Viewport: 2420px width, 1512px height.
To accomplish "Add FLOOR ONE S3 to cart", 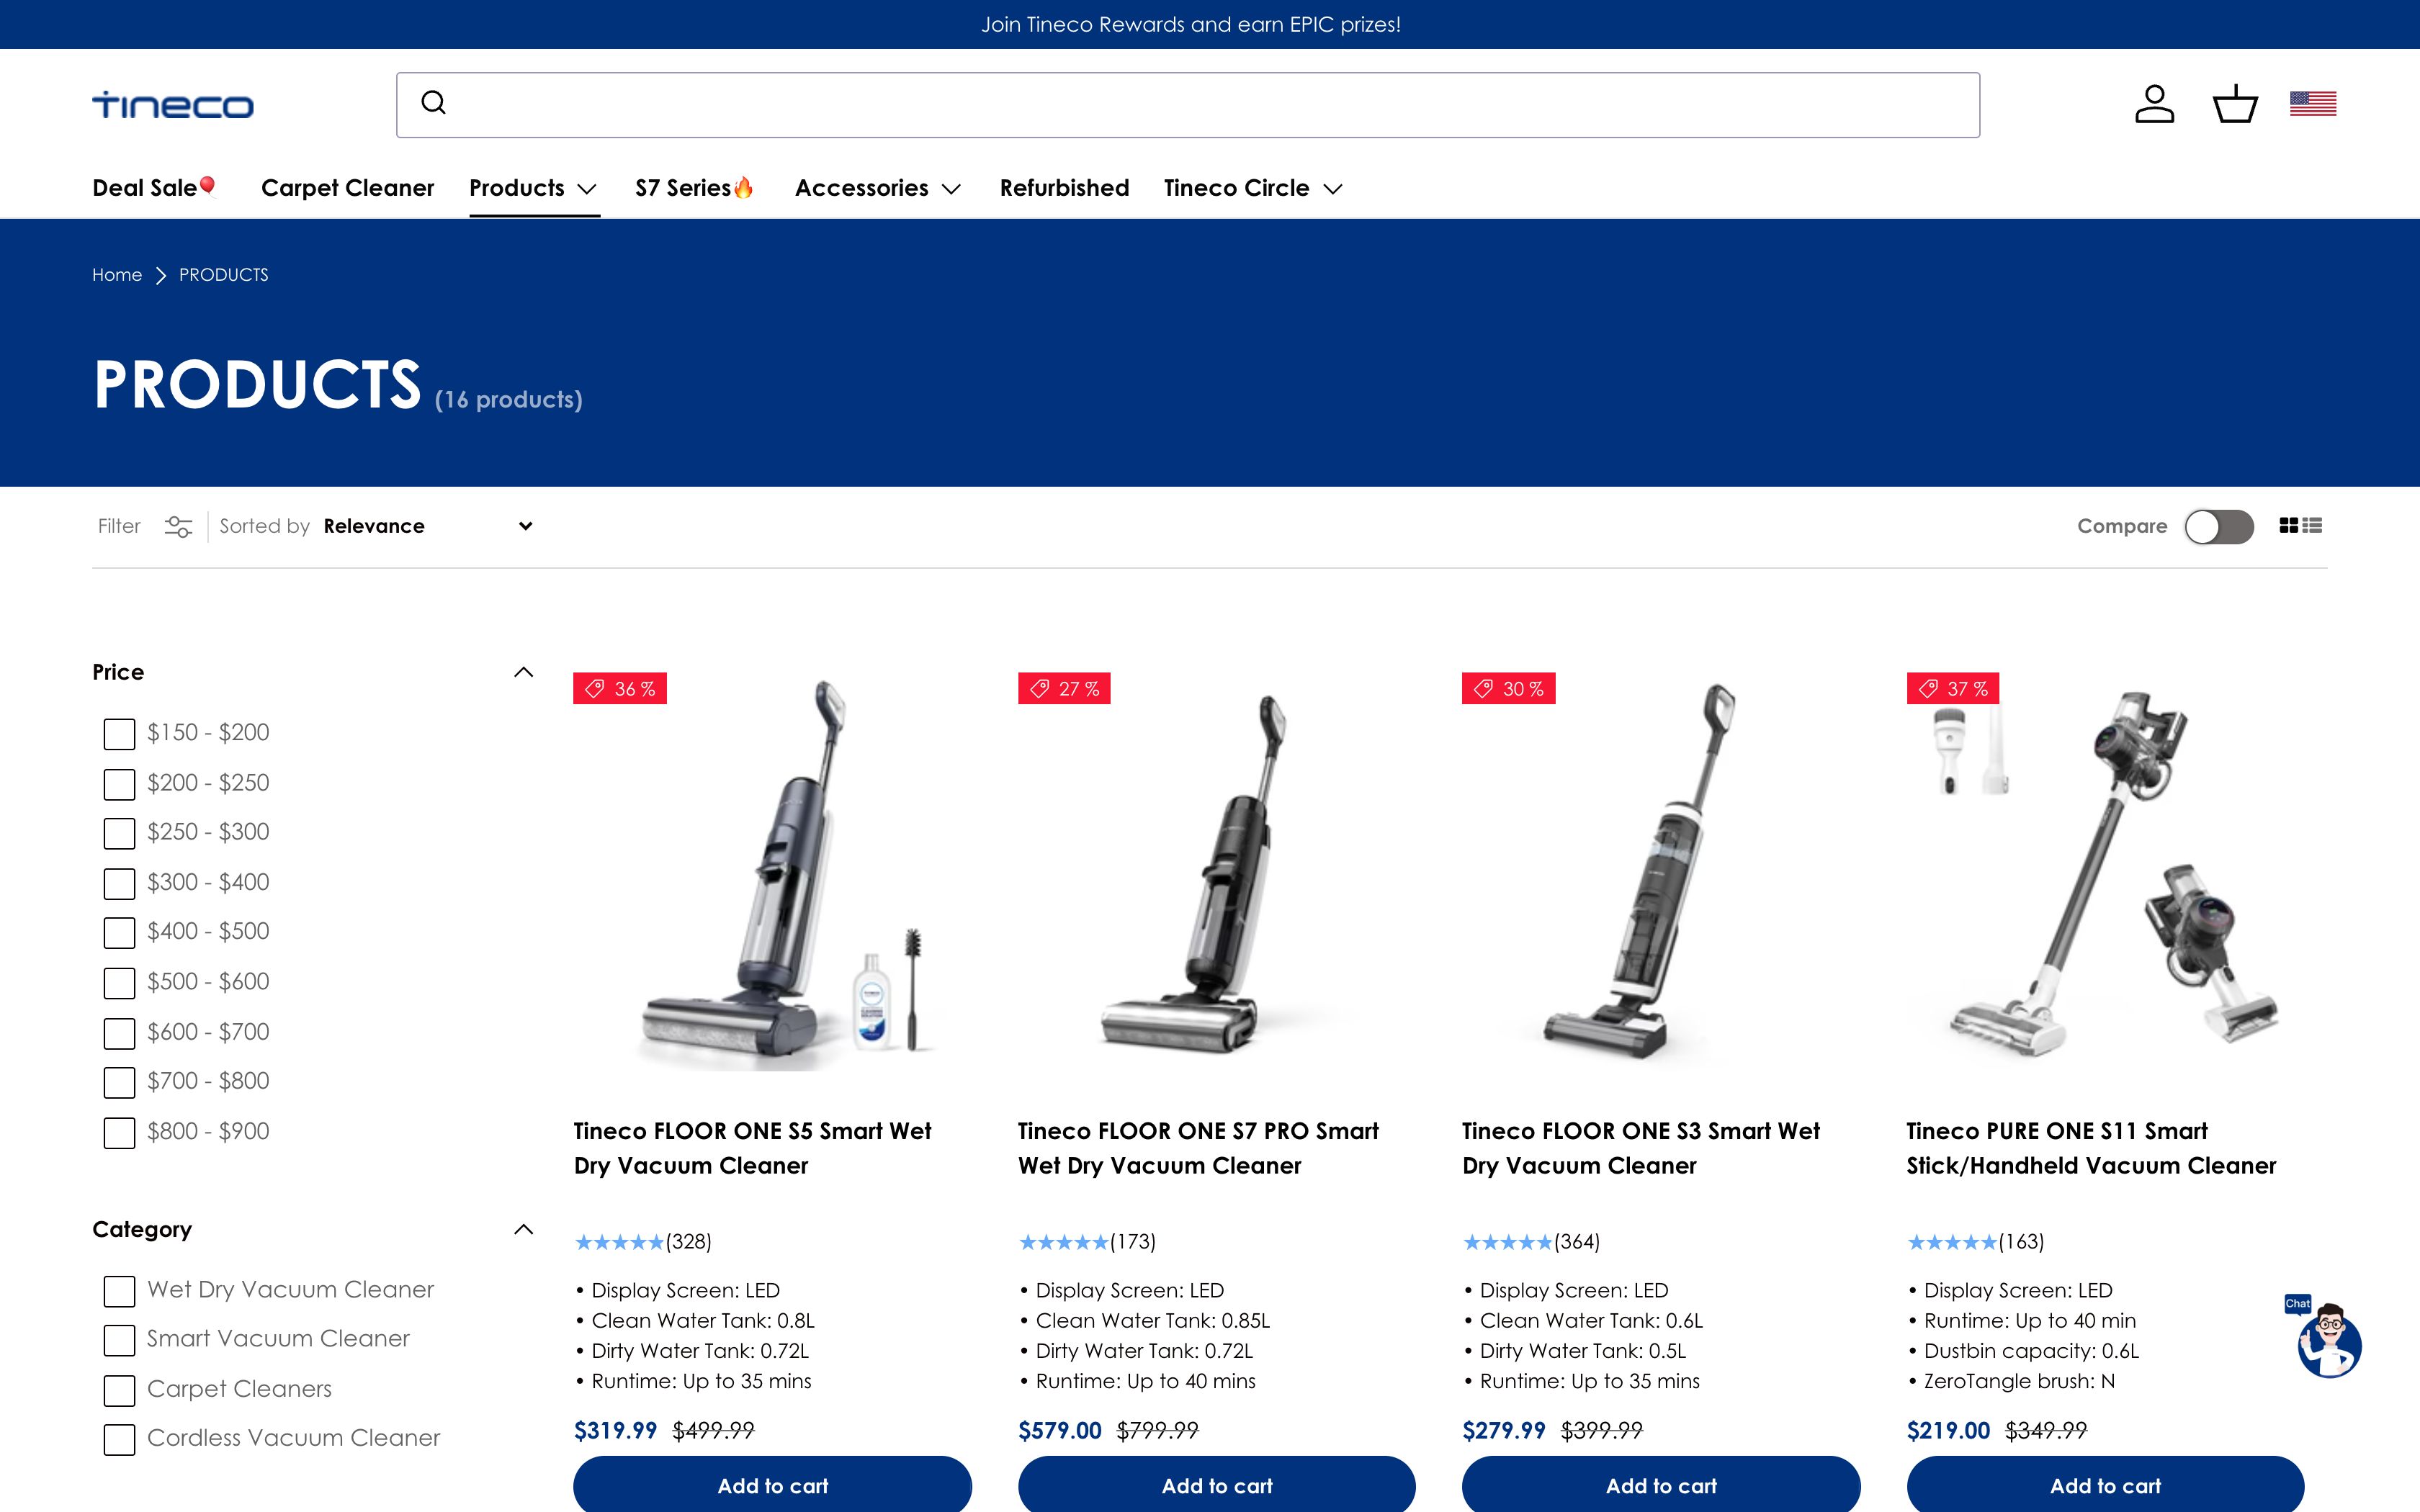I will pos(1661,1485).
